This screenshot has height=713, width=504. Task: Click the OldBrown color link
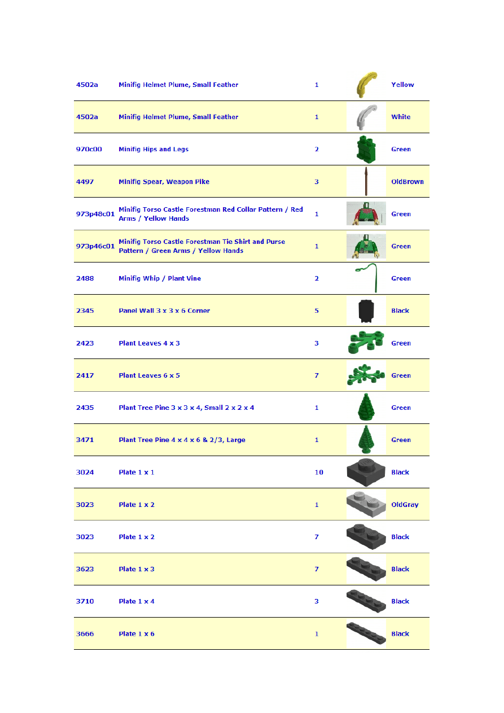pyautogui.click(x=407, y=182)
